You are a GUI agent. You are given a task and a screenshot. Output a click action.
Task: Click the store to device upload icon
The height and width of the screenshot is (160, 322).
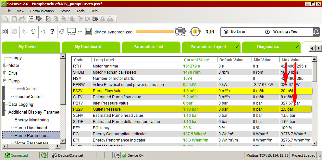pyautogui.click(x=103, y=19)
